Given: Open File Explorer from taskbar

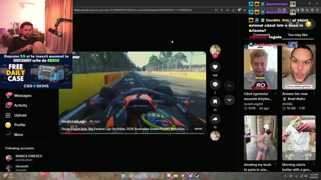Looking at the screenshot, I should click(x=176, y=176).
